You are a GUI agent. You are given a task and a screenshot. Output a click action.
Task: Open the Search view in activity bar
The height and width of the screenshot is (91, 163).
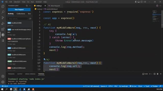(3, 12)
